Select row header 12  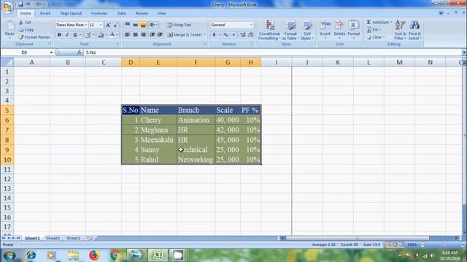(x=7, y=179)
